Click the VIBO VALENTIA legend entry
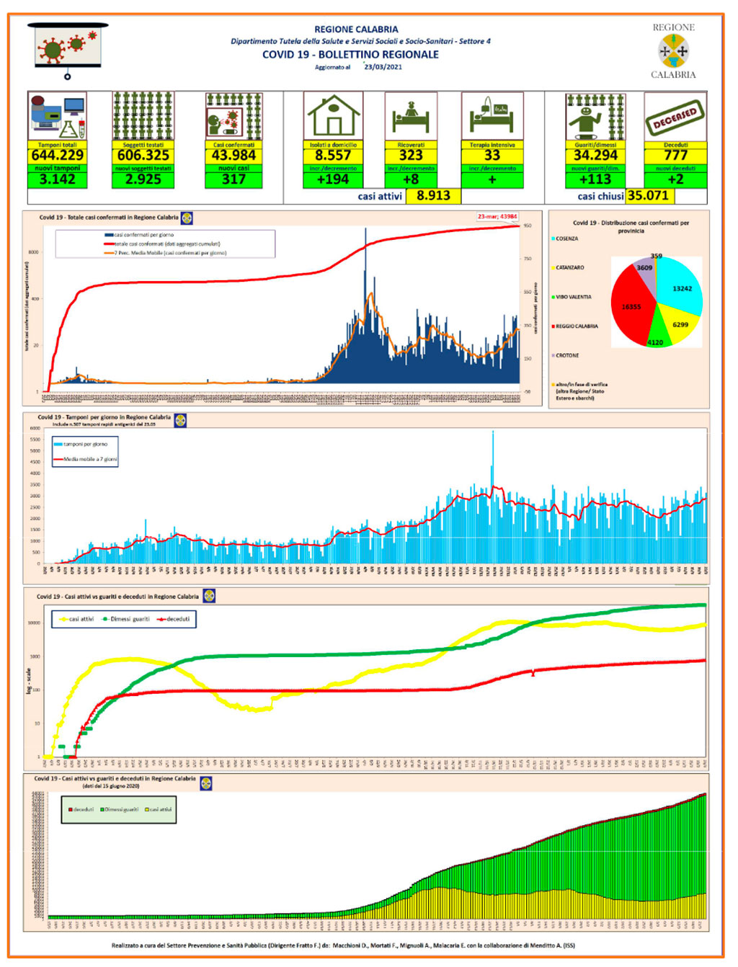The width and height of the screenshot is (738, 967). point(572,297)
